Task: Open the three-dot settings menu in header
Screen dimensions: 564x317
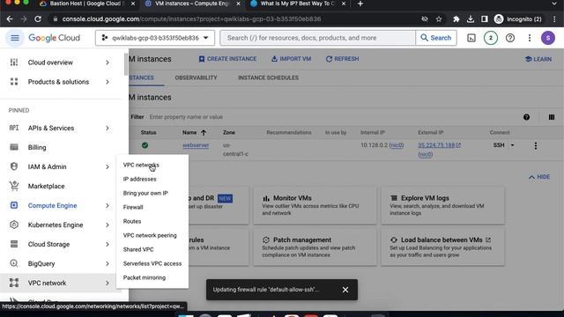Action: coord(530,38)
